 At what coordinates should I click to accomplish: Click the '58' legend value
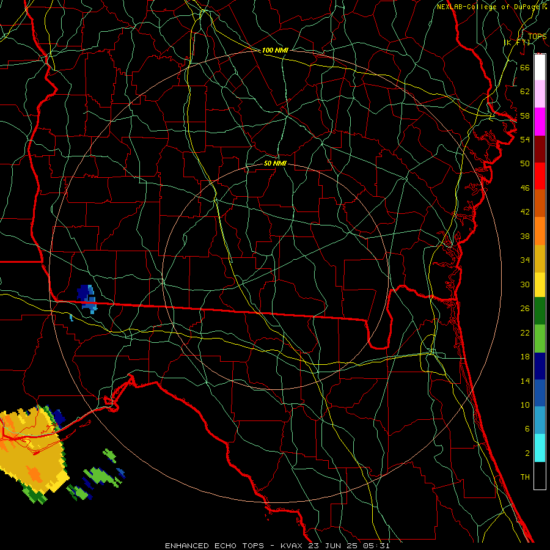[x=525, y=116]
